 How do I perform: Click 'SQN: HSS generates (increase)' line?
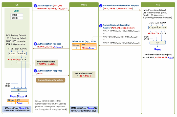click(x=157, y=18)
